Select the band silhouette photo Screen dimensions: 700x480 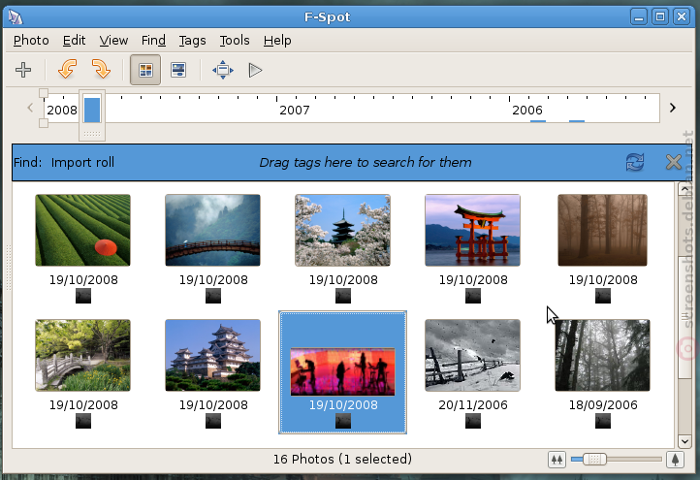(x=343, y=372)
